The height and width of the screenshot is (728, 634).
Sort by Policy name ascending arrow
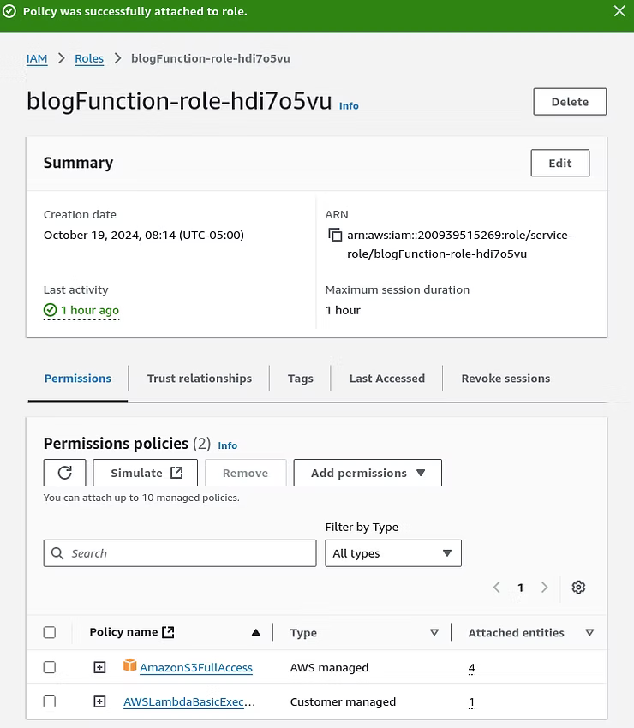click(255, 632)
